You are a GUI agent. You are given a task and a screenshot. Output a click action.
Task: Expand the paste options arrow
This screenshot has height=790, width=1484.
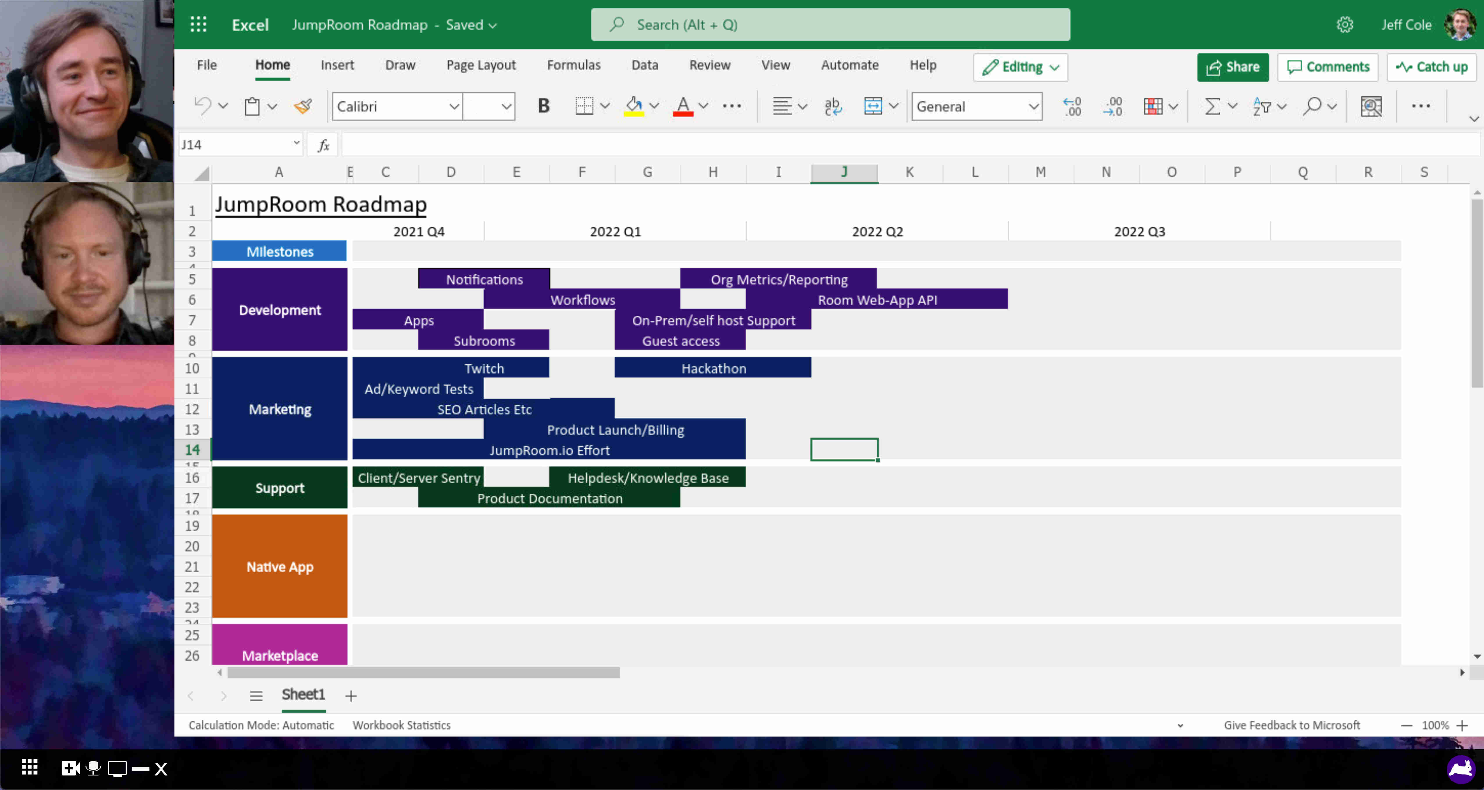(272, 106)
